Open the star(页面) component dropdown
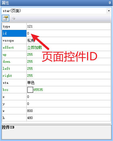Image resolution: width=113 pixels, height=141 pixels. pos(109,11)
